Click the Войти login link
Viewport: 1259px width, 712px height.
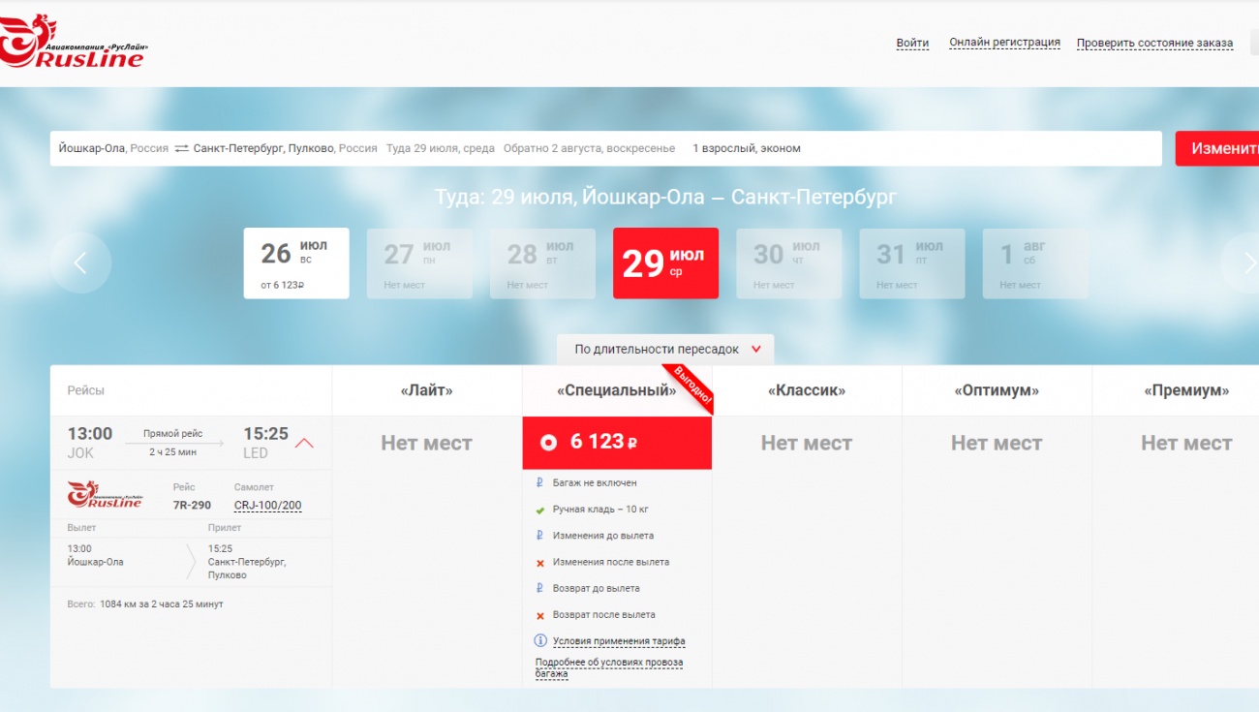[912, 43]
